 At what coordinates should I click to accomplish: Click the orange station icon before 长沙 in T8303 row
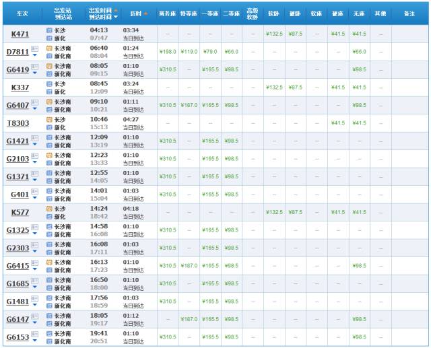[x=49, y=120]
